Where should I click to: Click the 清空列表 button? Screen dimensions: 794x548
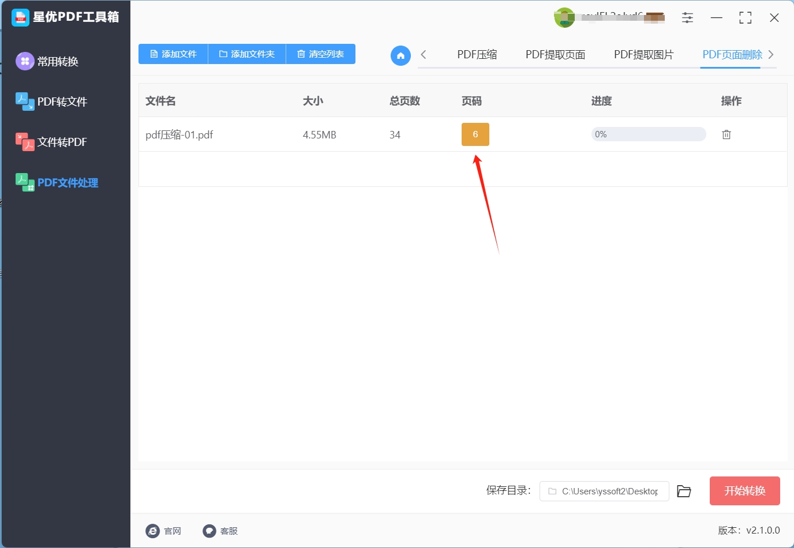(x=321, y=54)
